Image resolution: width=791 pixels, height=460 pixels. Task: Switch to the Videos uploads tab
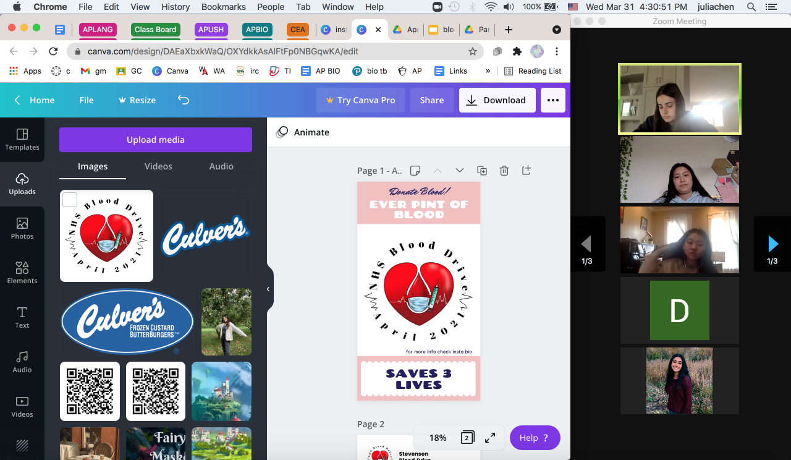pyautogui.click(x=158, y=166)
